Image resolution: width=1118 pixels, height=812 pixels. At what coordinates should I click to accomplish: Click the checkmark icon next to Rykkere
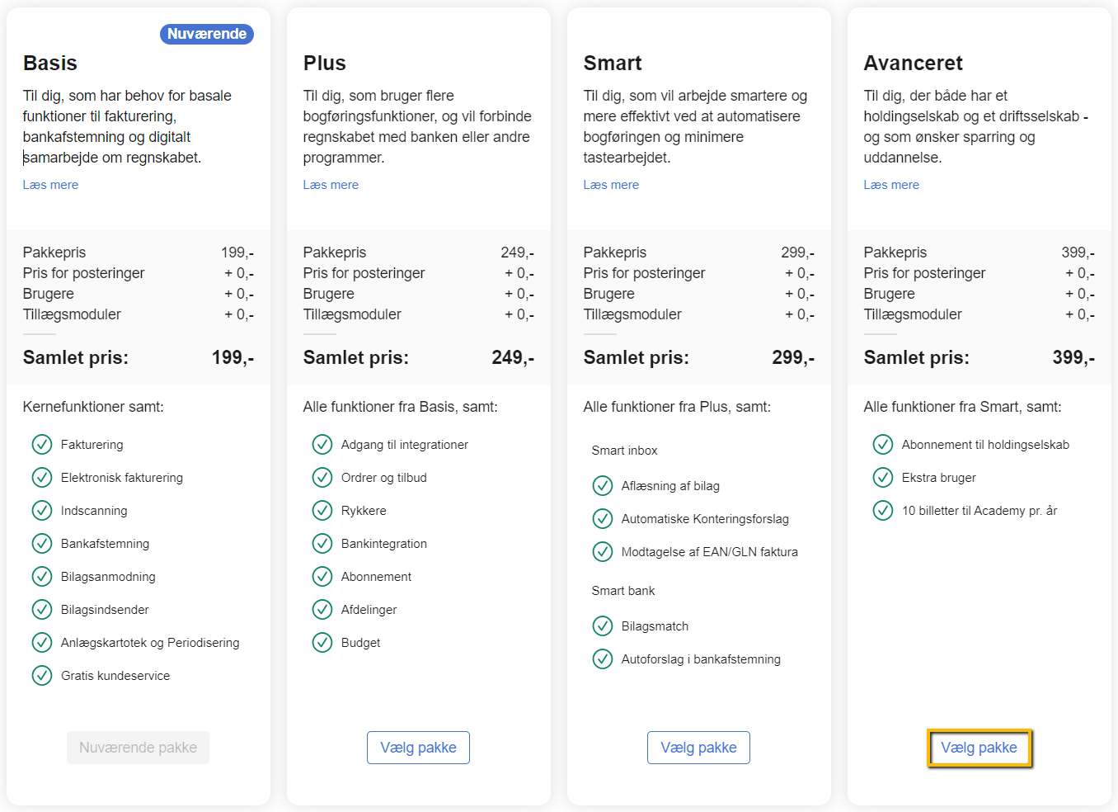click(x=322, y=511)
